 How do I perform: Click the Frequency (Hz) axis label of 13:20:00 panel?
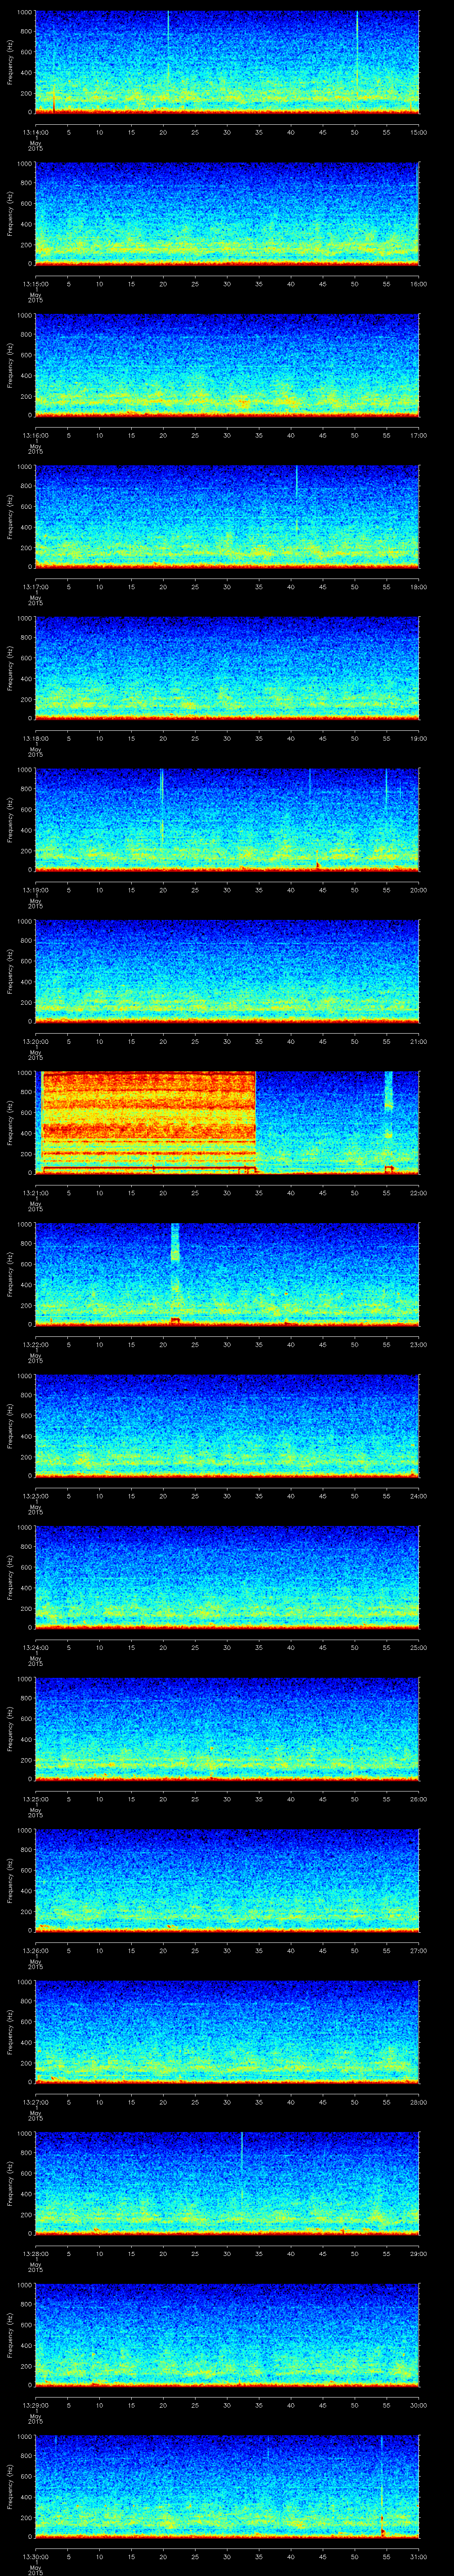click(11, 970)
